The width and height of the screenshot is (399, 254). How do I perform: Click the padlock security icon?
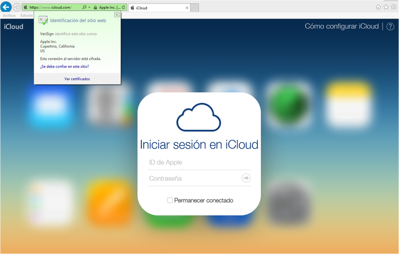click(x=95, y=7)
